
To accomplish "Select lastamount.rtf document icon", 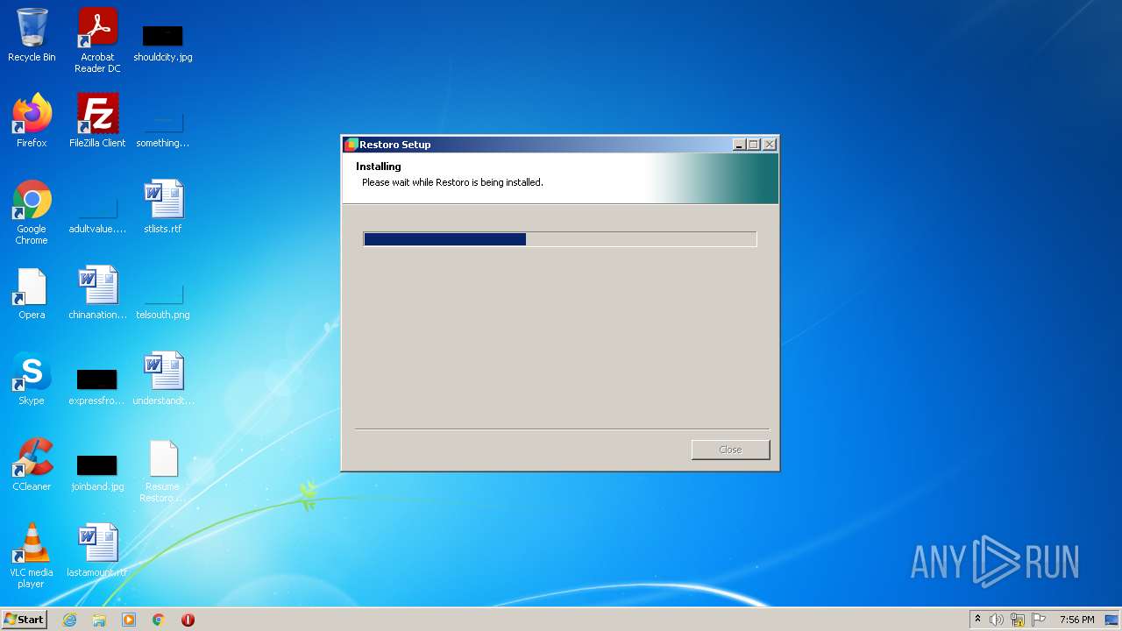I will [97, 550].
